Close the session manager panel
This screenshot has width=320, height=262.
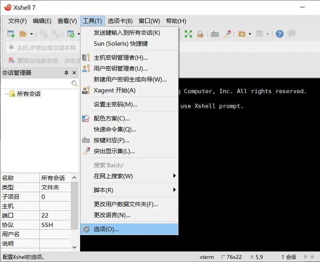tap(74, 73)
